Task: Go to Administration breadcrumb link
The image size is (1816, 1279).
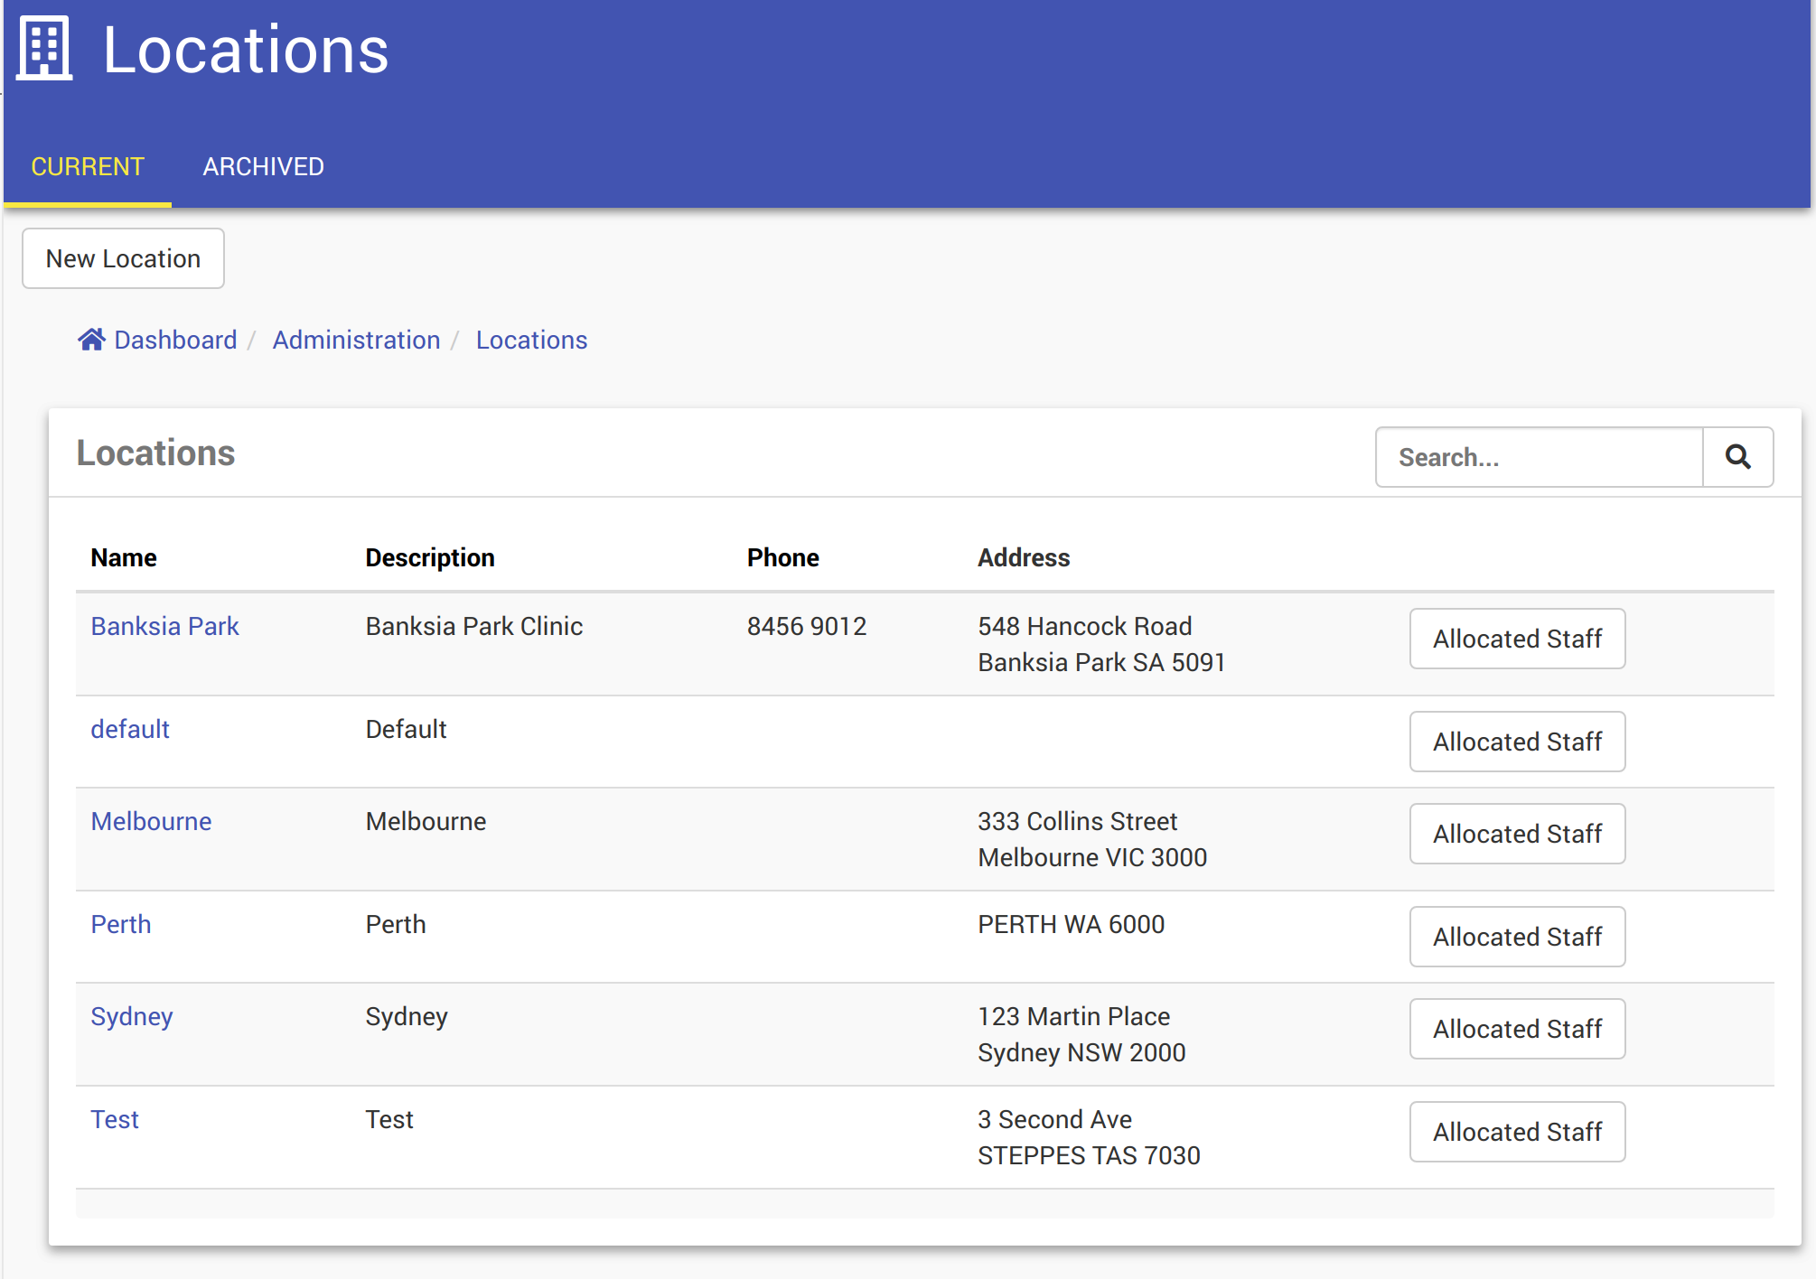Action: (x=356, y=340)
